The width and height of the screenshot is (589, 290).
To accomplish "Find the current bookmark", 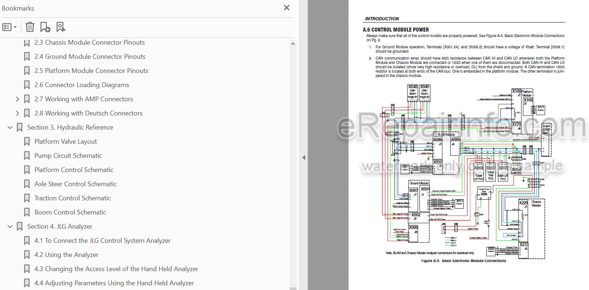I will coord(61,27).
